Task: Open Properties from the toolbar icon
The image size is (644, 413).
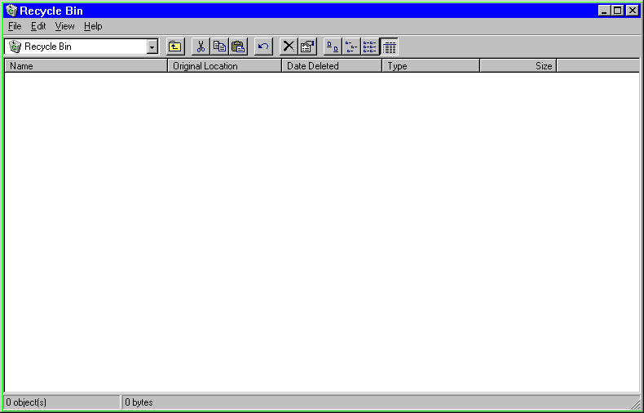Action: pos(307,47)
